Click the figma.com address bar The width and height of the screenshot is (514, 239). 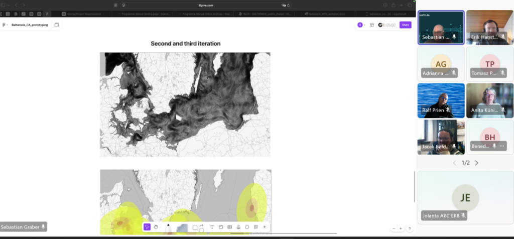(x=256, y=4)
